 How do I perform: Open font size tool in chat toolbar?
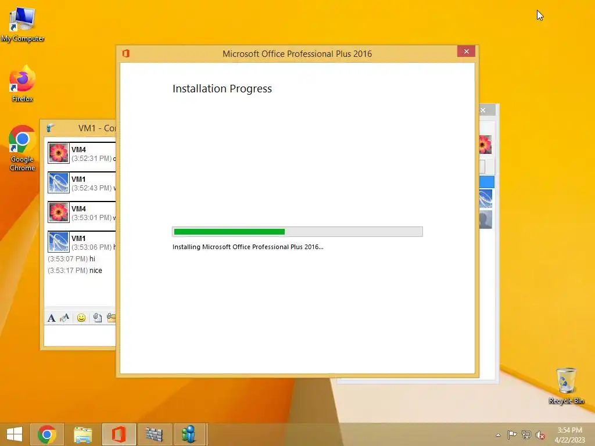coord(64,318)
